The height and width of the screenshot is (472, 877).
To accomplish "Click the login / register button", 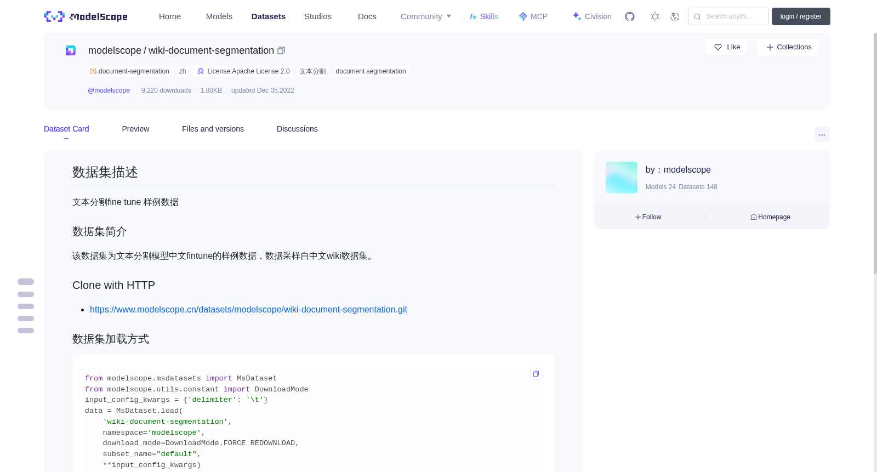I will tap(801, 16).
